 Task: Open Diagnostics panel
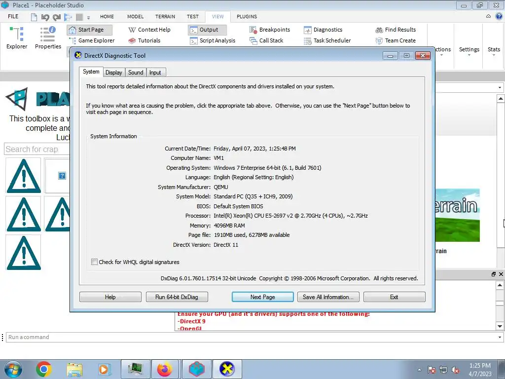point(323,30)
